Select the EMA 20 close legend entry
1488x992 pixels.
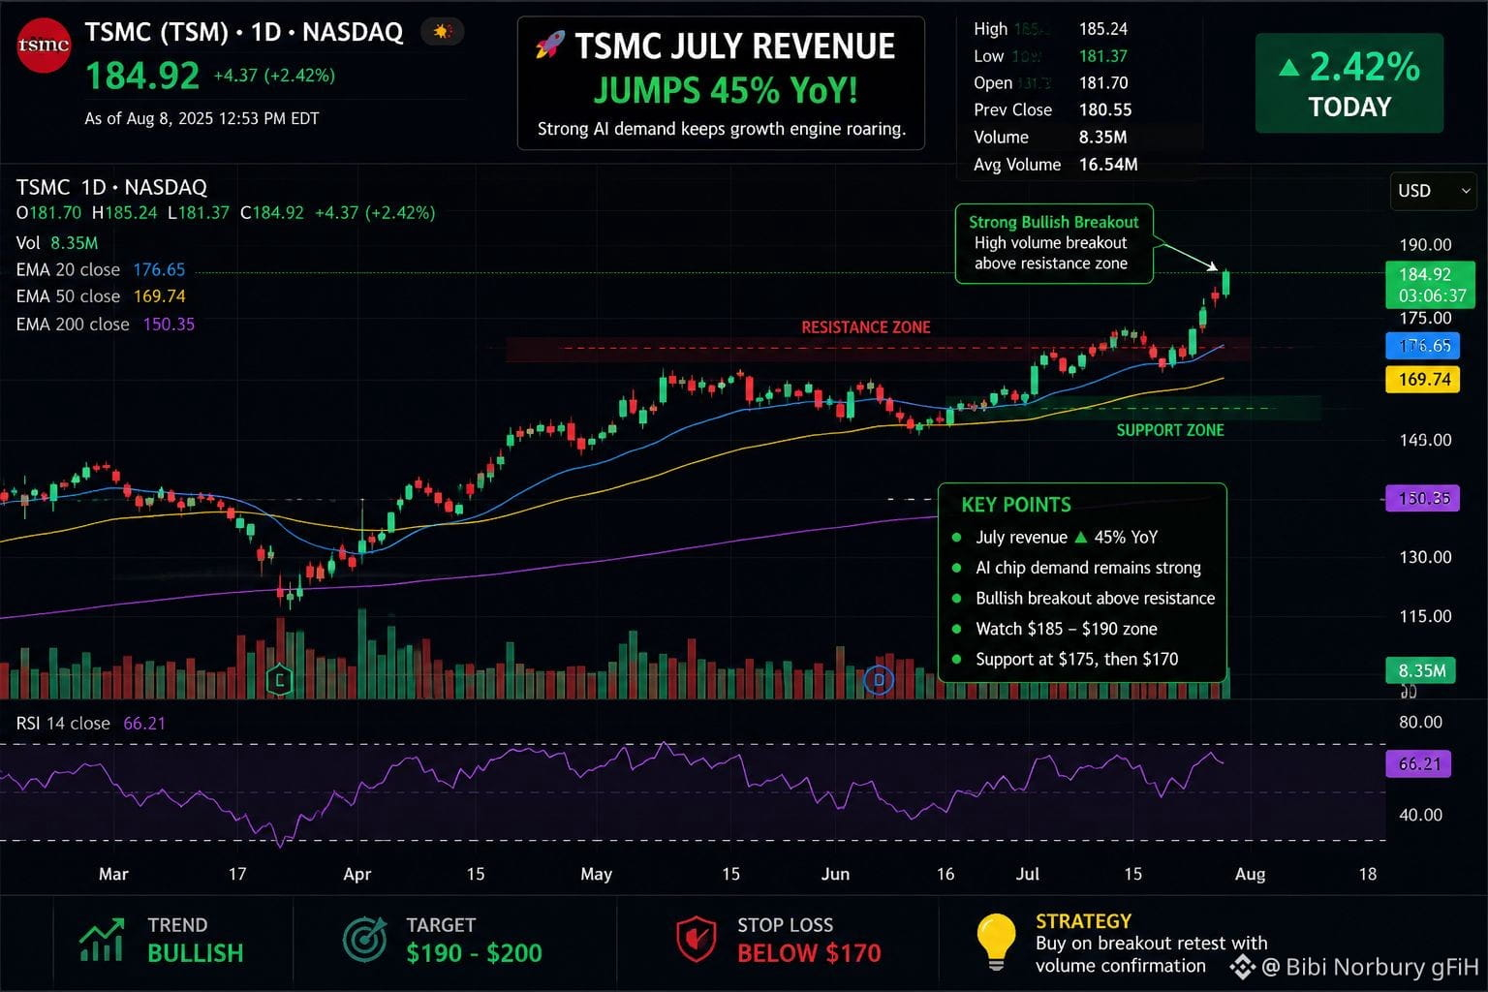(100, 269)
